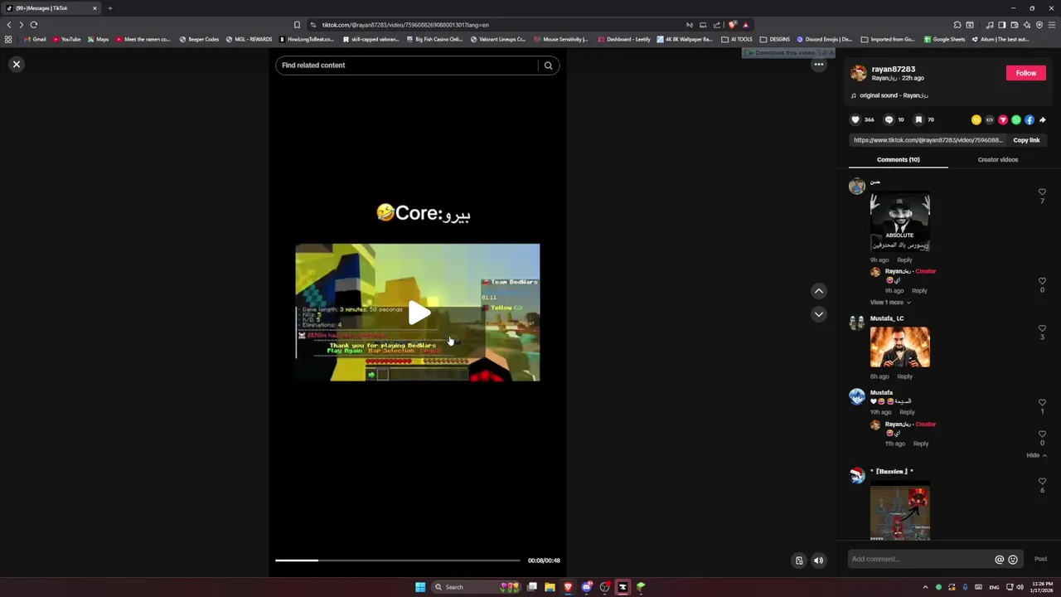Screen dimensions: 1061x597
Task: Click the yellow repost share icon
Action: click(976, 119)
